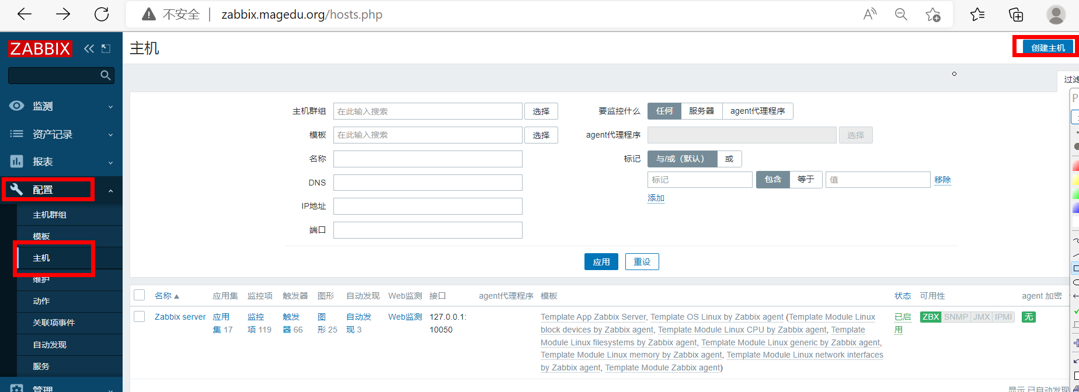Select agent代理程序 monitoring option
The width and height of the screenshot is (1079, 392).
(758, 111)
